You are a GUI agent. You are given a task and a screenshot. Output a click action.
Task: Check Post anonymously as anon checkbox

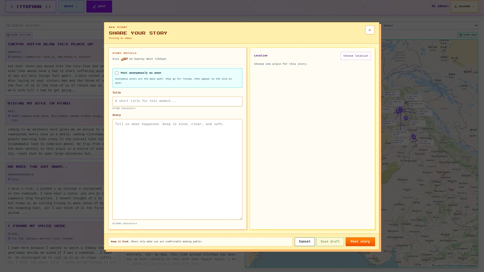point(117,73)
